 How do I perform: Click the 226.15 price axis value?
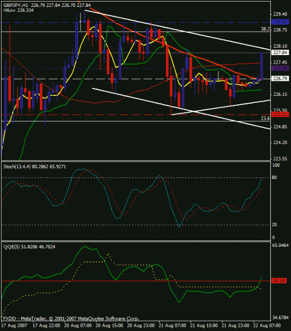(x=280, y=94)
